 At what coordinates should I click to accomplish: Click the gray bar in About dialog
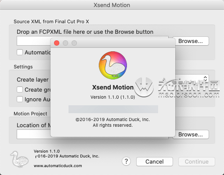tap(113, 109)
